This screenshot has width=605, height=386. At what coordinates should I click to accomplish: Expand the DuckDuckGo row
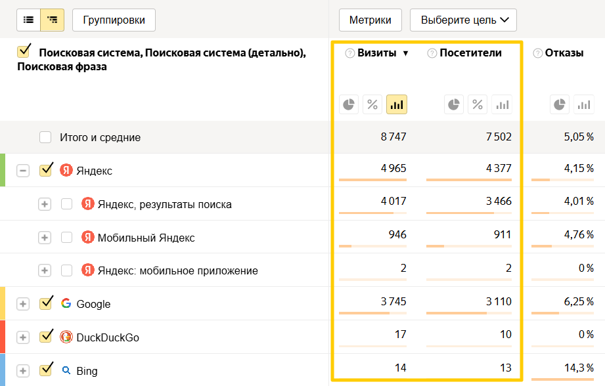23,337
